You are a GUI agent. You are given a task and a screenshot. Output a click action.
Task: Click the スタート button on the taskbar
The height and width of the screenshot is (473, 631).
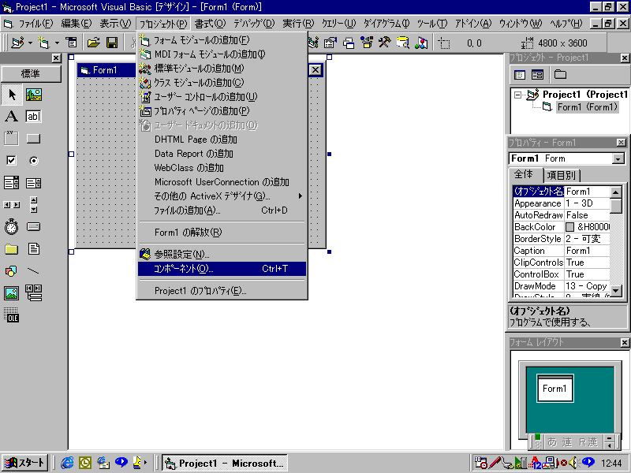[25, 463]
